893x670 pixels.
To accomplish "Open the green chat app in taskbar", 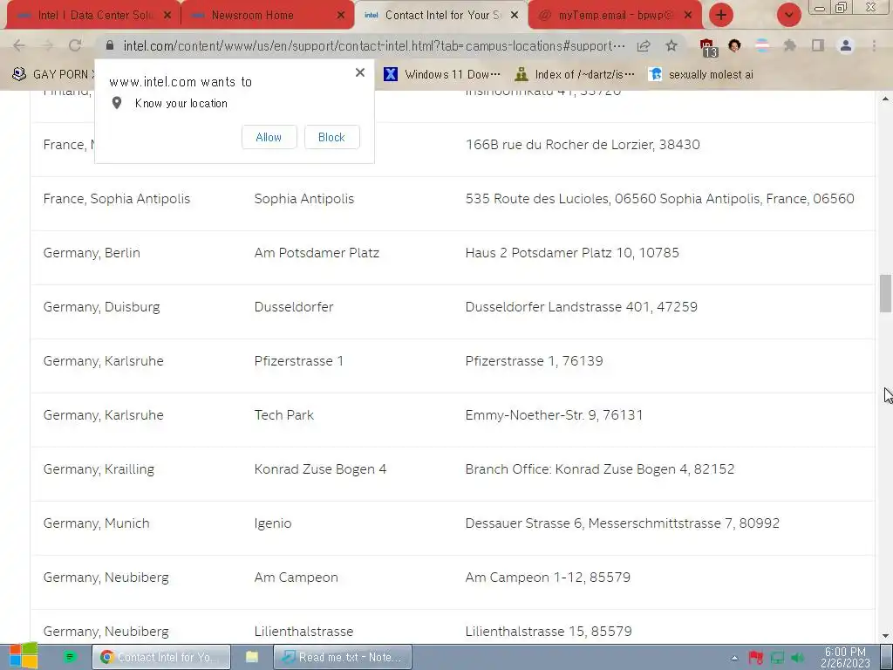I will coord(70,657).
